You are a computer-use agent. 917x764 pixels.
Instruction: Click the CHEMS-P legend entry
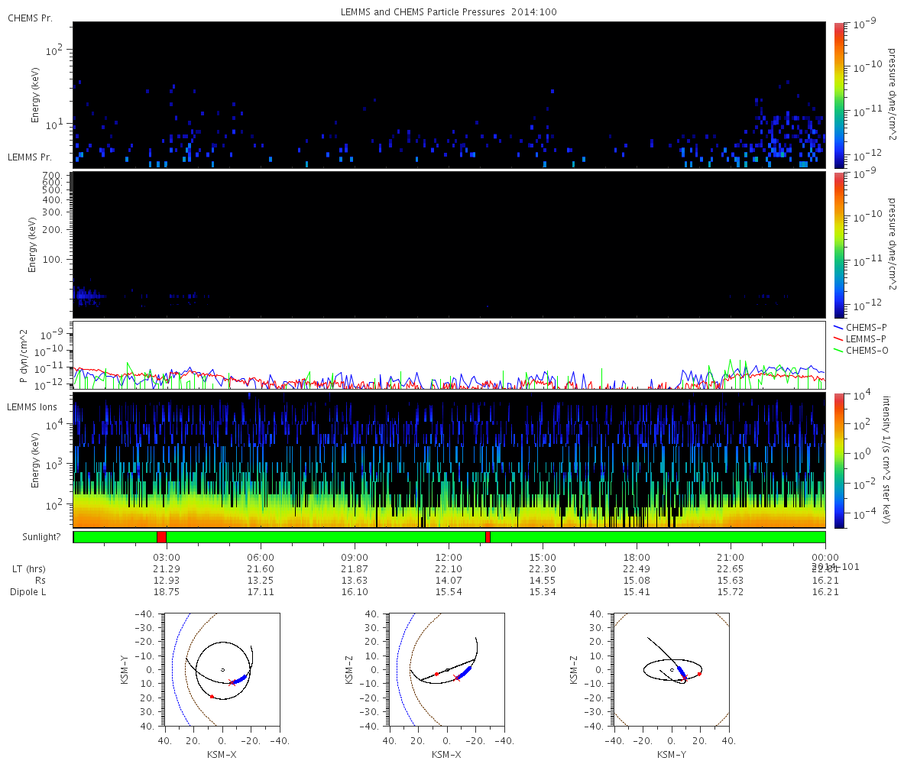(861, 327)
